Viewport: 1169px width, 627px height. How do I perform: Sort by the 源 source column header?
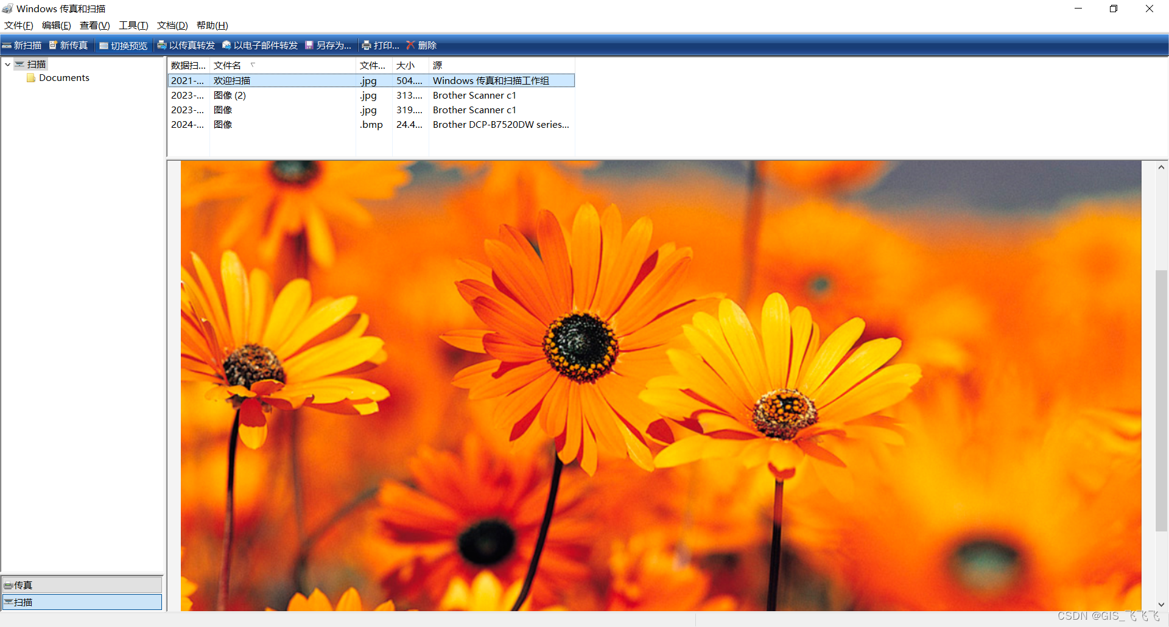point(502,65)
